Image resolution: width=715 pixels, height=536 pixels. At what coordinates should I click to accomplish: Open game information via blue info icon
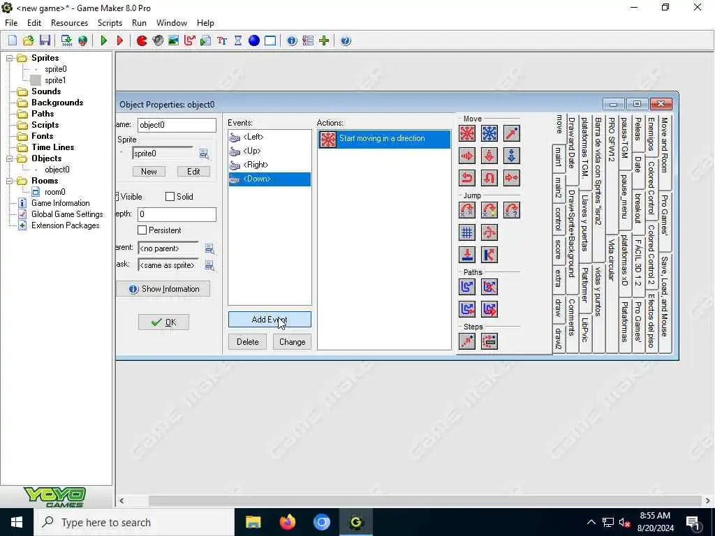point(292,40)
